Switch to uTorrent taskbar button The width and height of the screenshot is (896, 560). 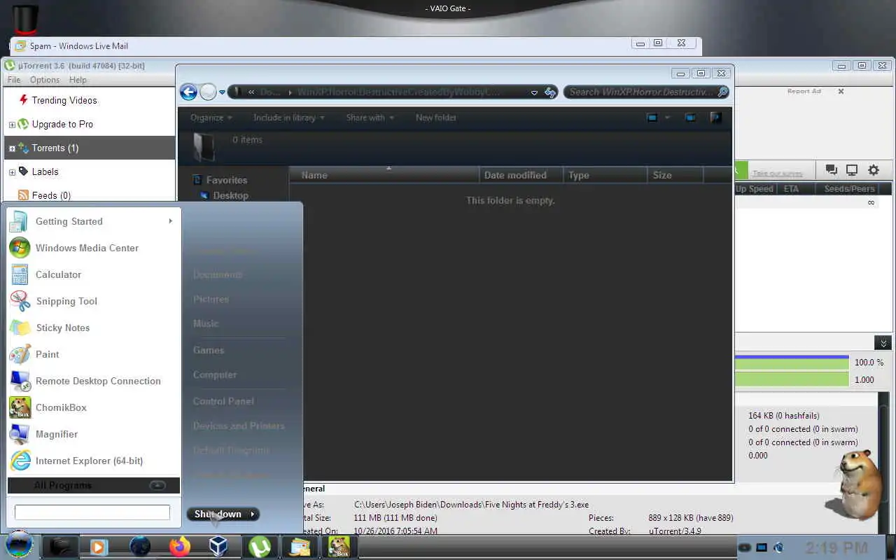260,546
